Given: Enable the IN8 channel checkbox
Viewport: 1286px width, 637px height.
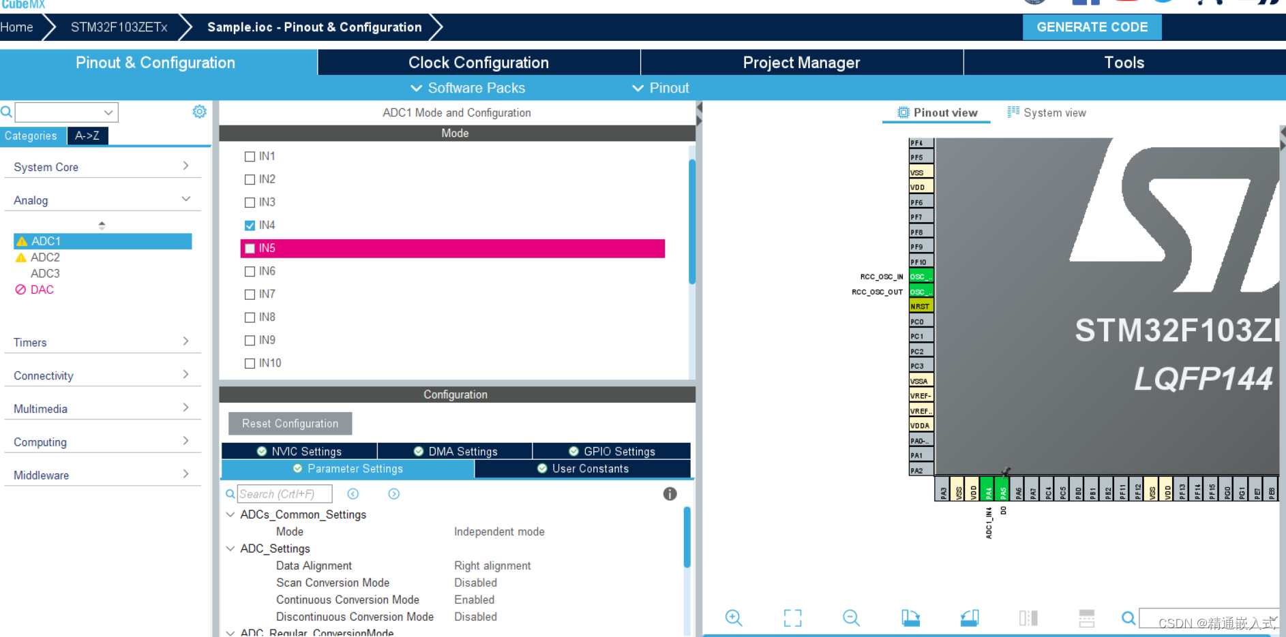Looking at the screenshot, I should click(x=250, y=317).
